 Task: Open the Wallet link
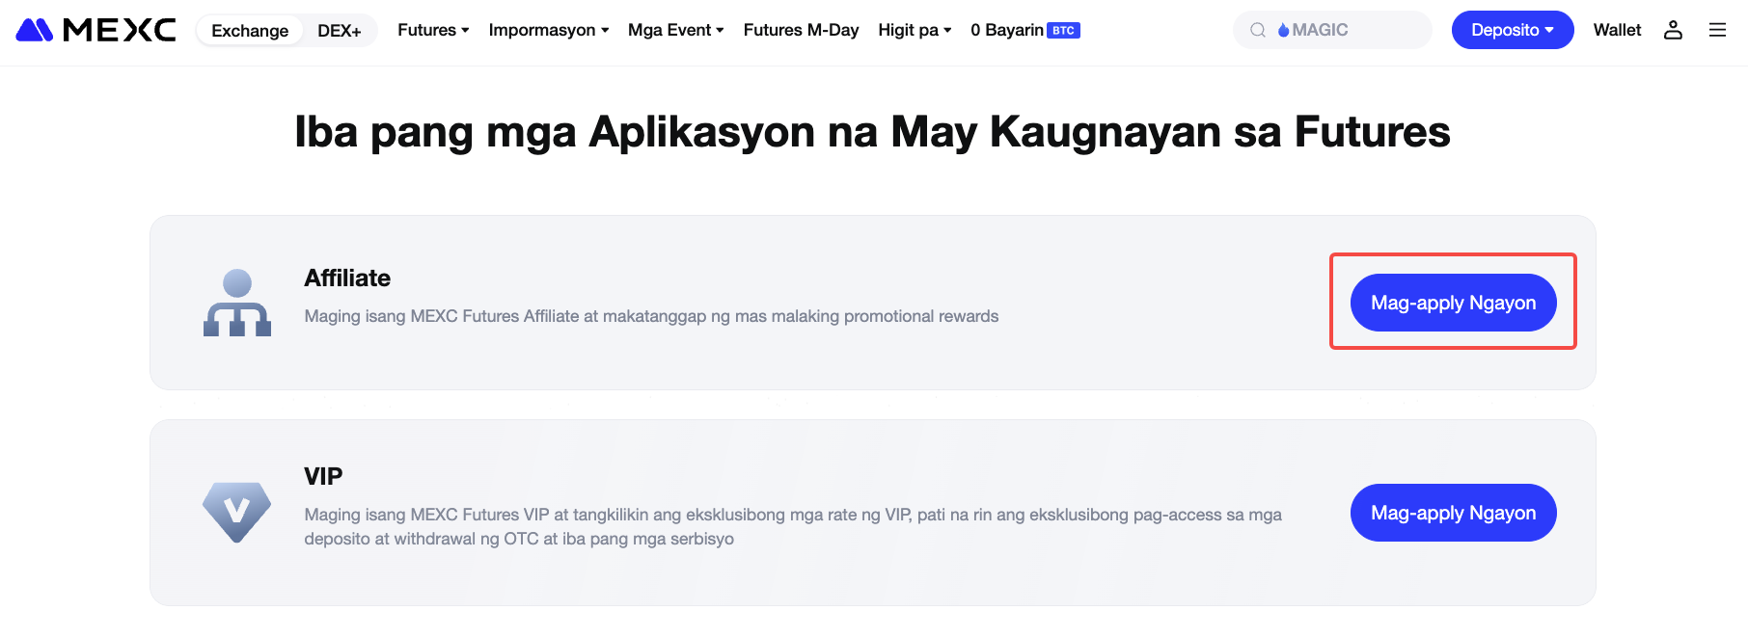(x=1617, y=30)
